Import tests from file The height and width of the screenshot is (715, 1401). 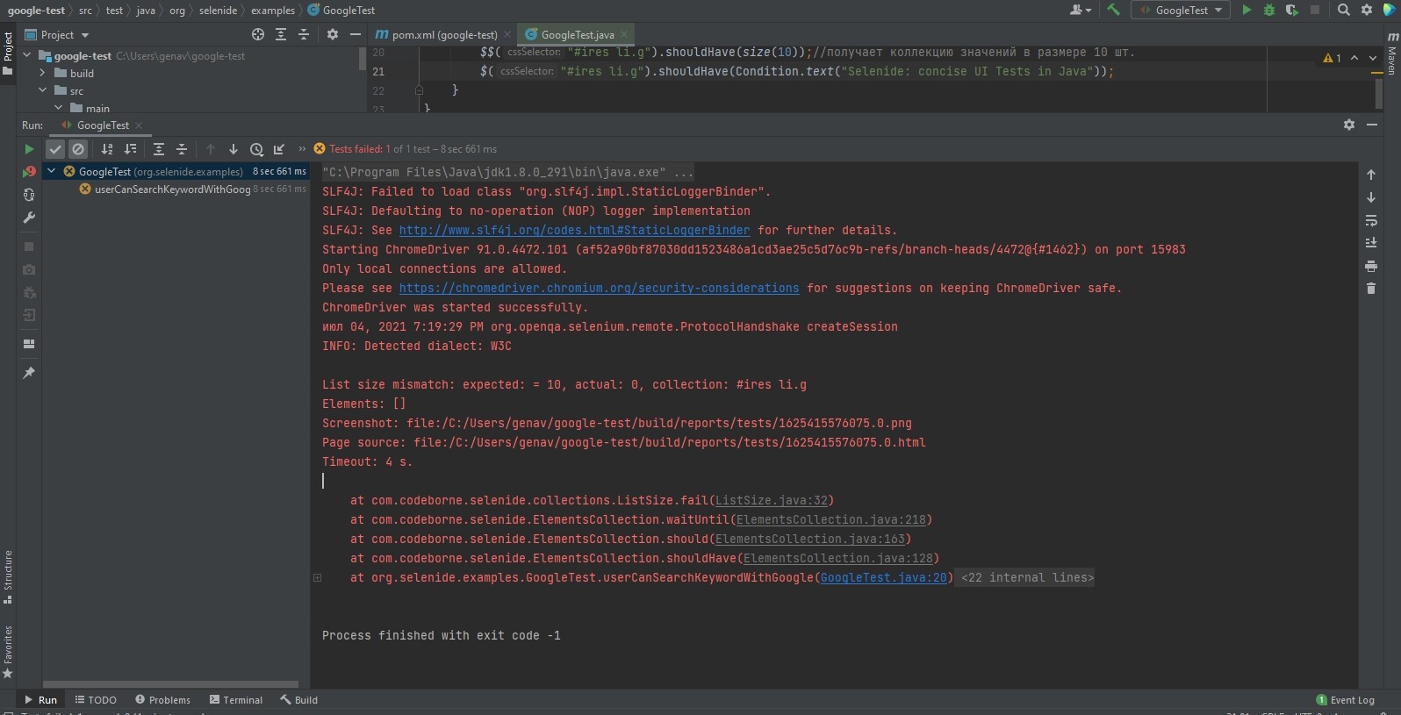[x=279, y=149]
